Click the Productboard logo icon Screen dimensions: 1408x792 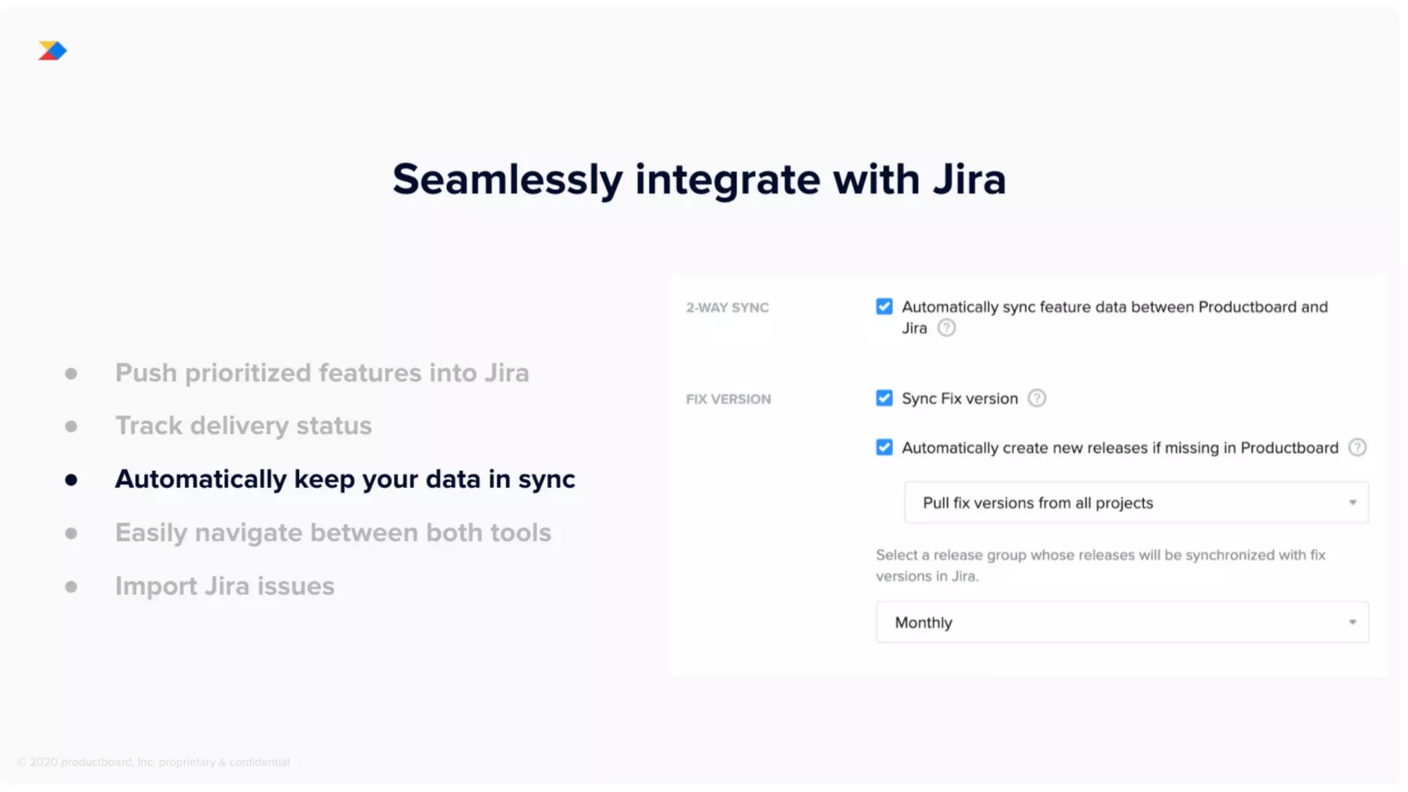[52, 51]
